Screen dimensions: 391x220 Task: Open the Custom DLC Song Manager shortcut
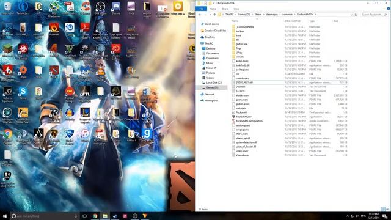coord(7,179)
